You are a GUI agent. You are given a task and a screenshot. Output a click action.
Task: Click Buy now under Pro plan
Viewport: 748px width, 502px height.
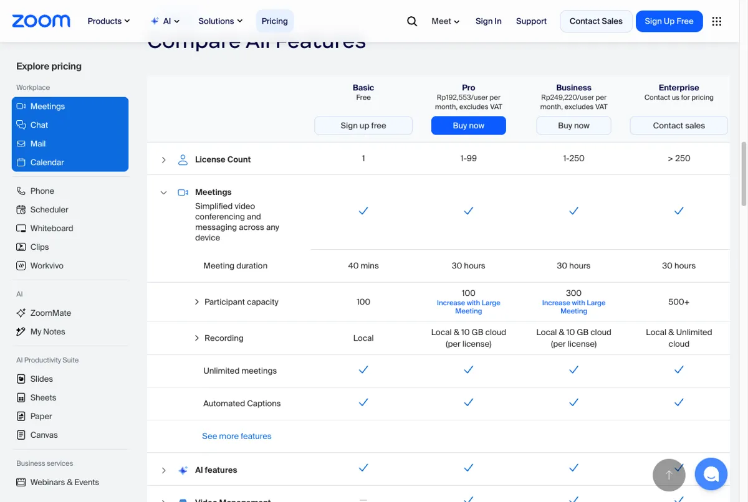[x=469, y=125]
